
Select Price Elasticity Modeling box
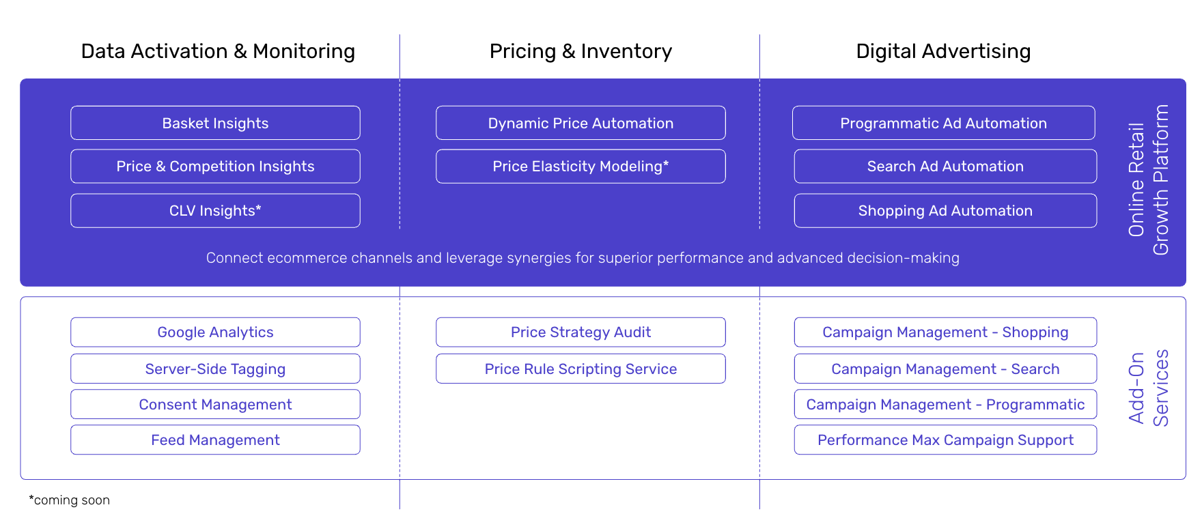(581, 167)
